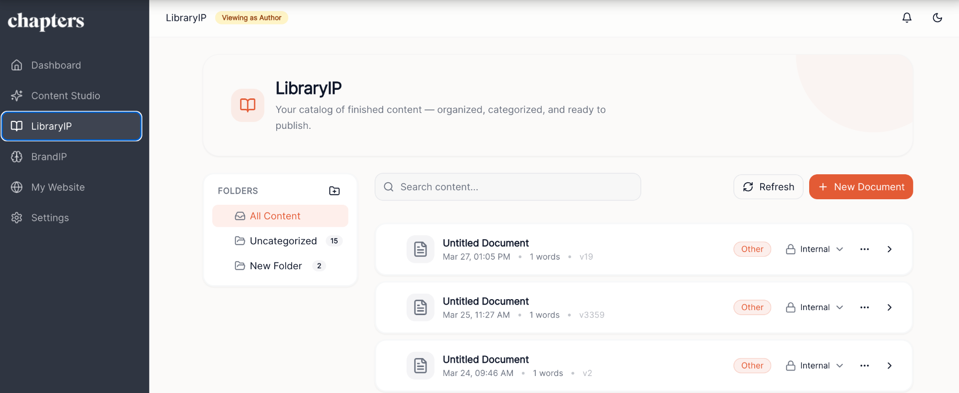Click the Untitled Document title dated Mar 27
Screen dimensions: 959x393
485,243
